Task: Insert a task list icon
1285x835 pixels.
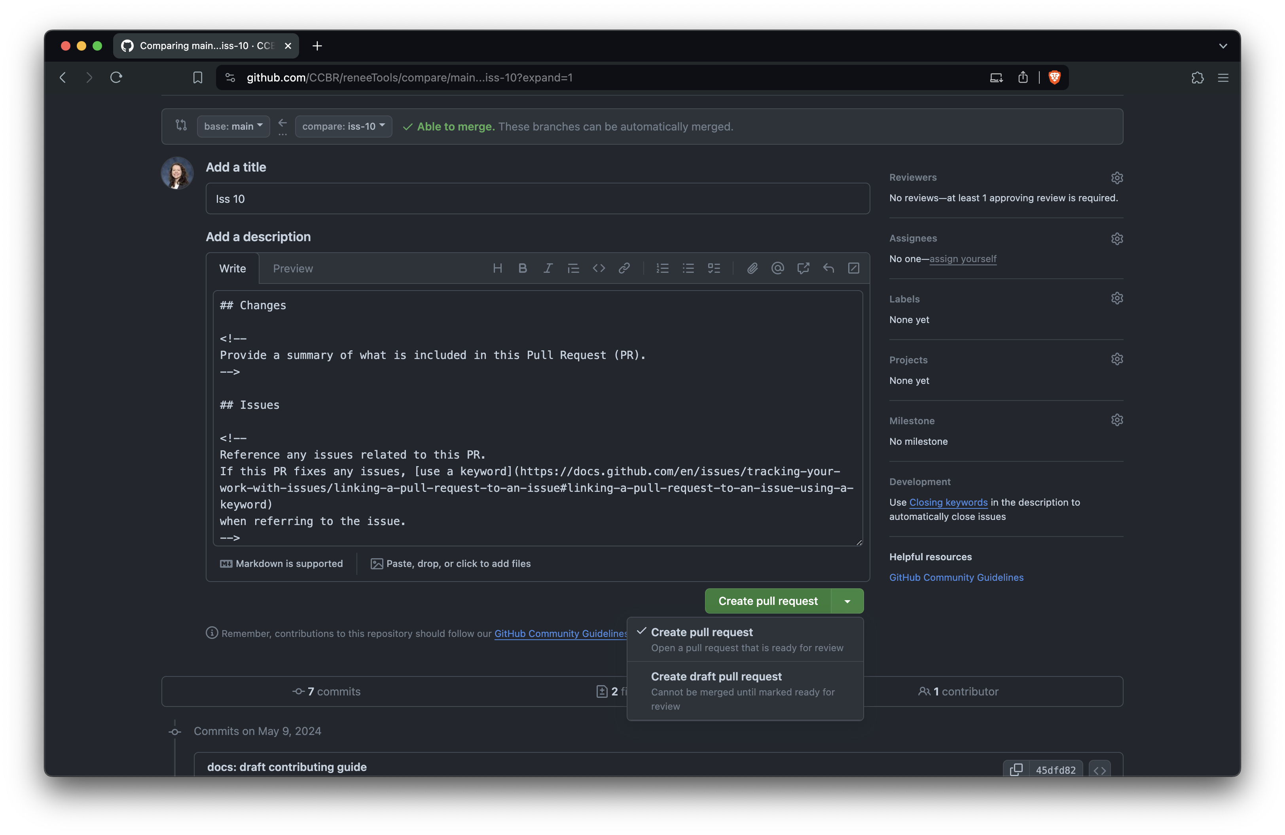Action: (714, 268)
